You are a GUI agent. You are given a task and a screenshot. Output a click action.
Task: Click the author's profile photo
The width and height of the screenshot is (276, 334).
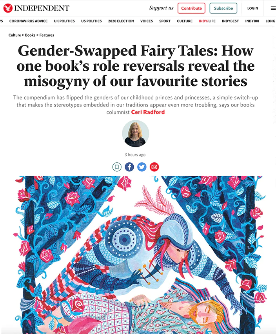pos(136,134)
